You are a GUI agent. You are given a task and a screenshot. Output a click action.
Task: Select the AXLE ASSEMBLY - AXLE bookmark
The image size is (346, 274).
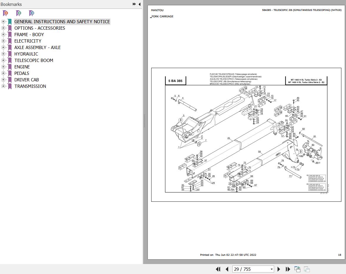pos(37,48)
